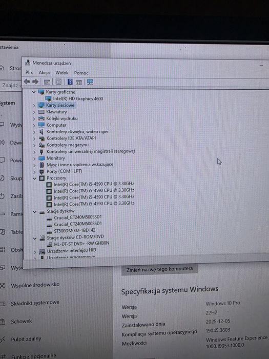Click the Kontrolery magazynu icon
Viewport: 269px width, 359px height.
click(42, 145)
